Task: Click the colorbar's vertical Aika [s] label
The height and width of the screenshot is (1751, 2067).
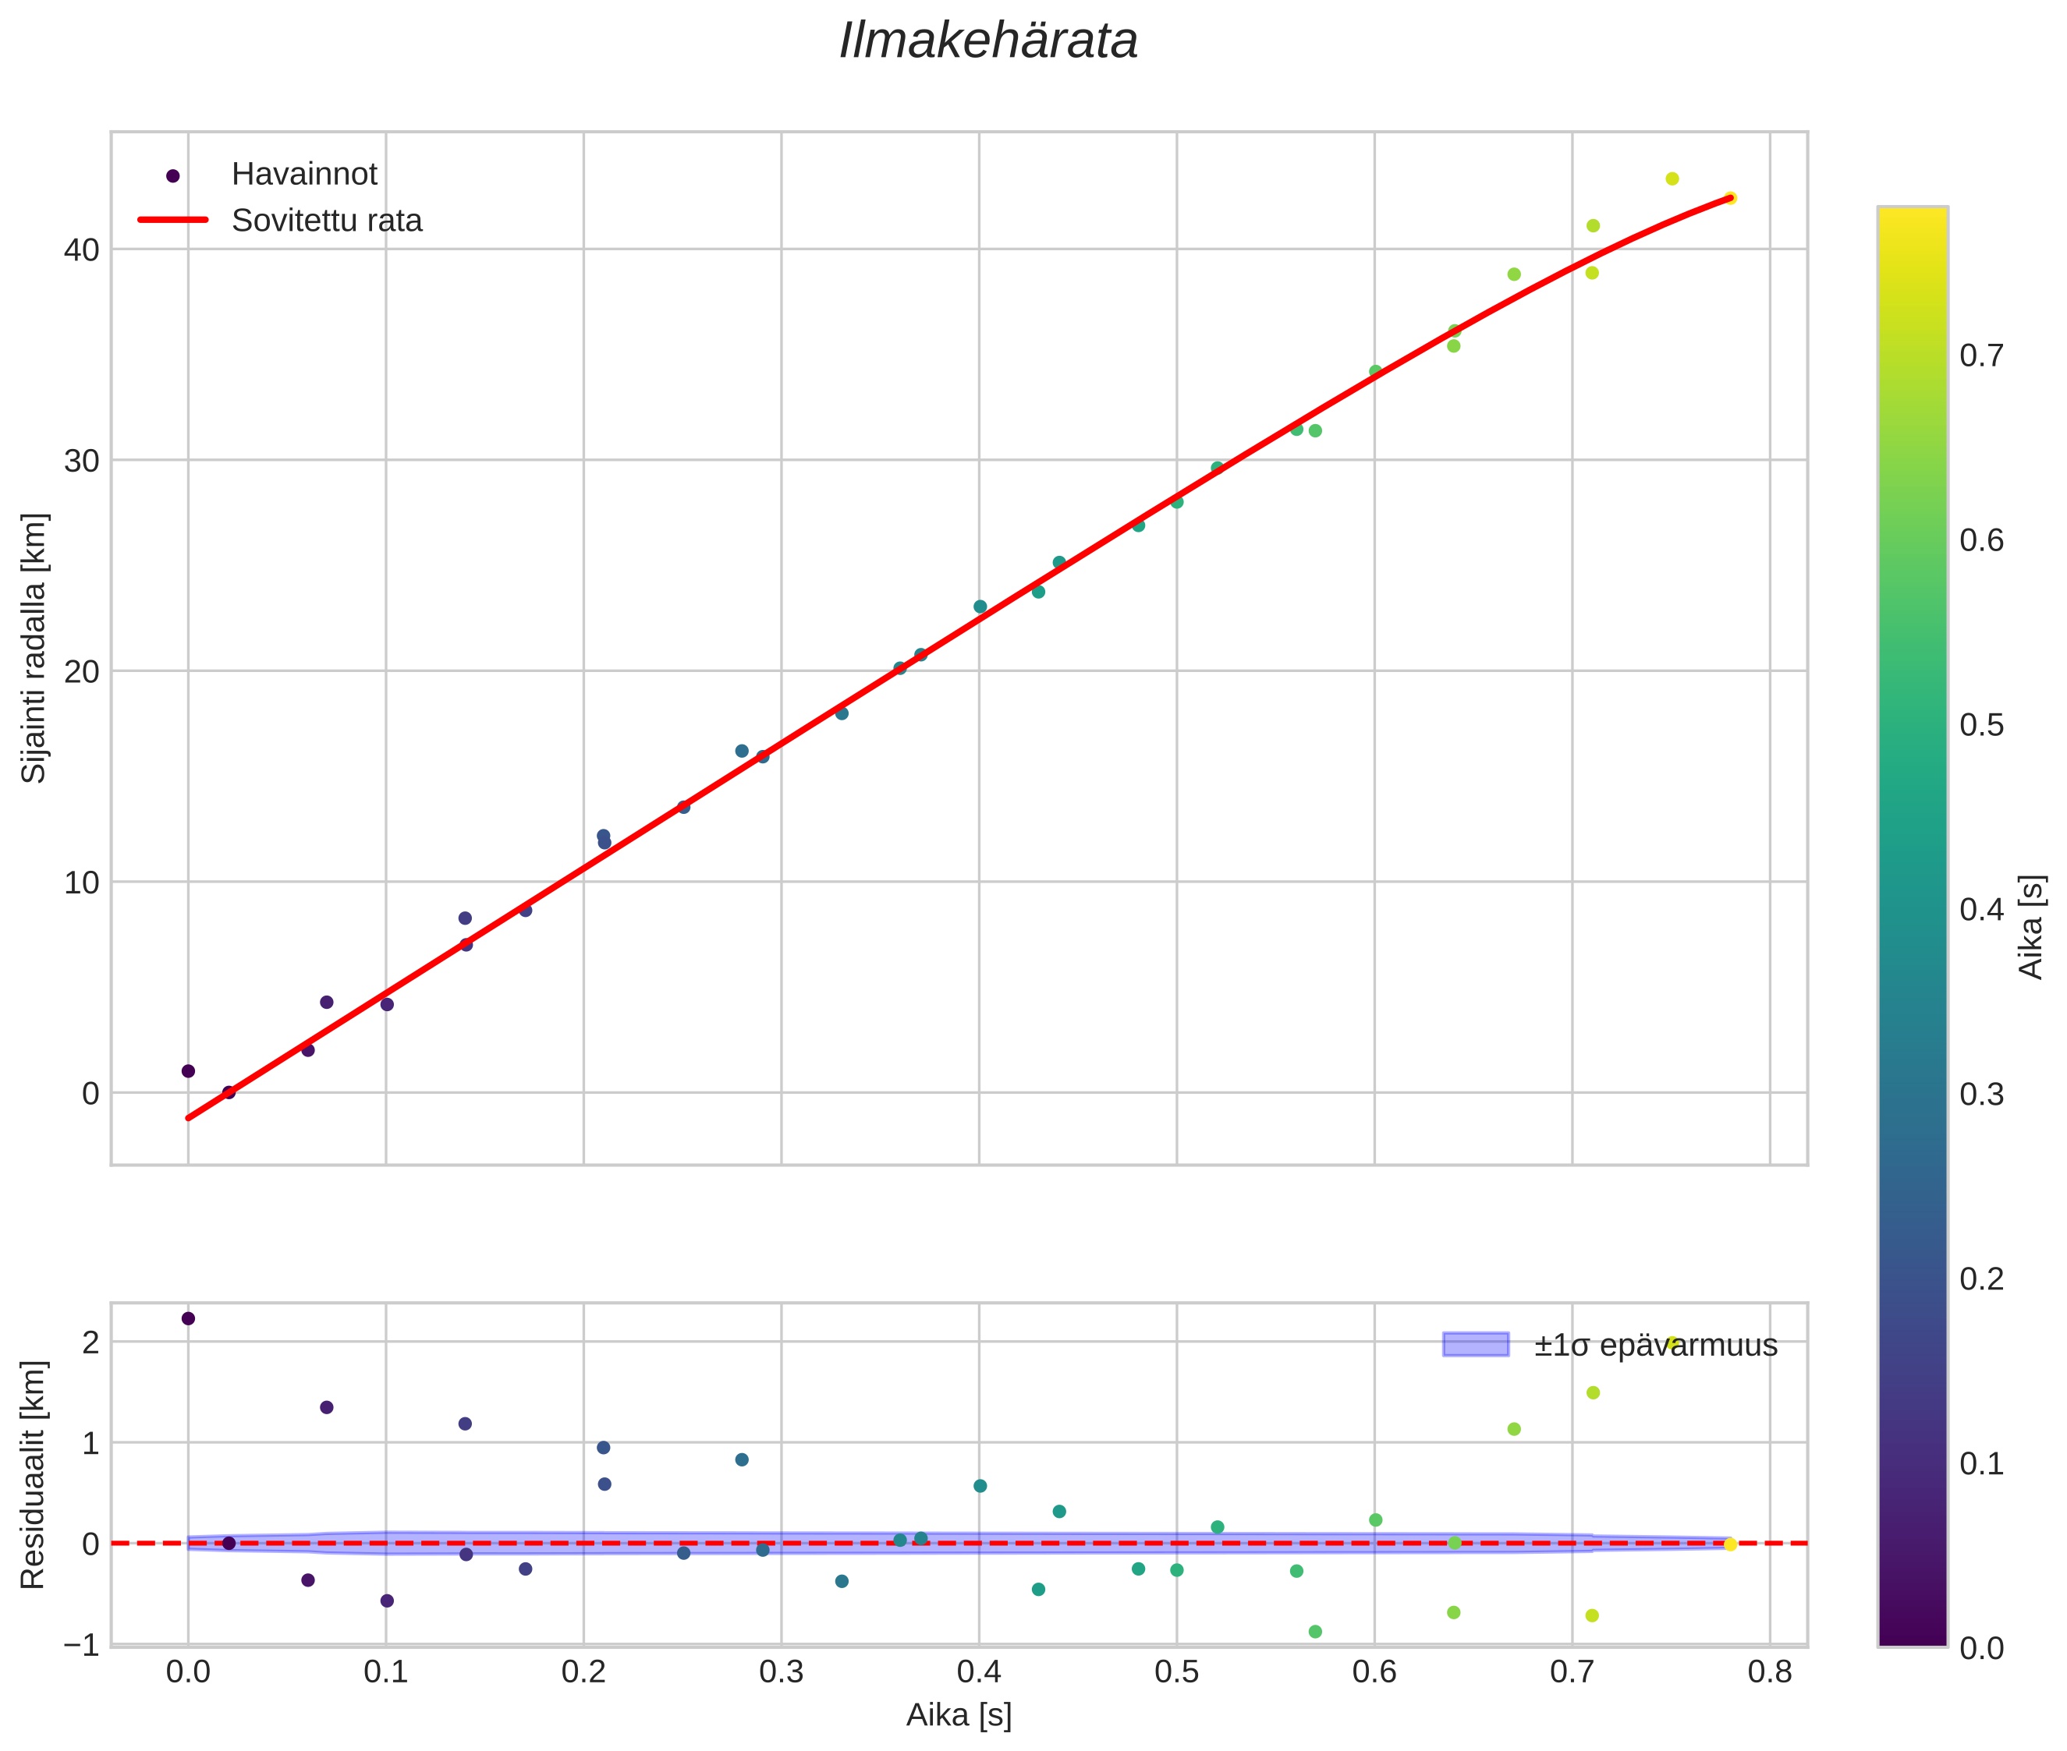Action: [x=2032, y=926]
